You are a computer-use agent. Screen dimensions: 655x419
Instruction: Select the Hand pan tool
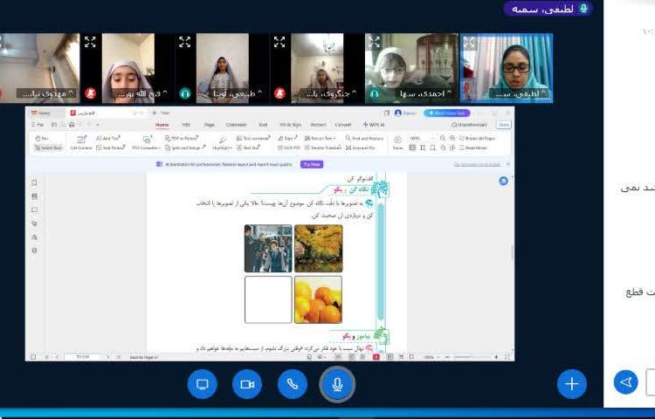click(x=42, y=138)
